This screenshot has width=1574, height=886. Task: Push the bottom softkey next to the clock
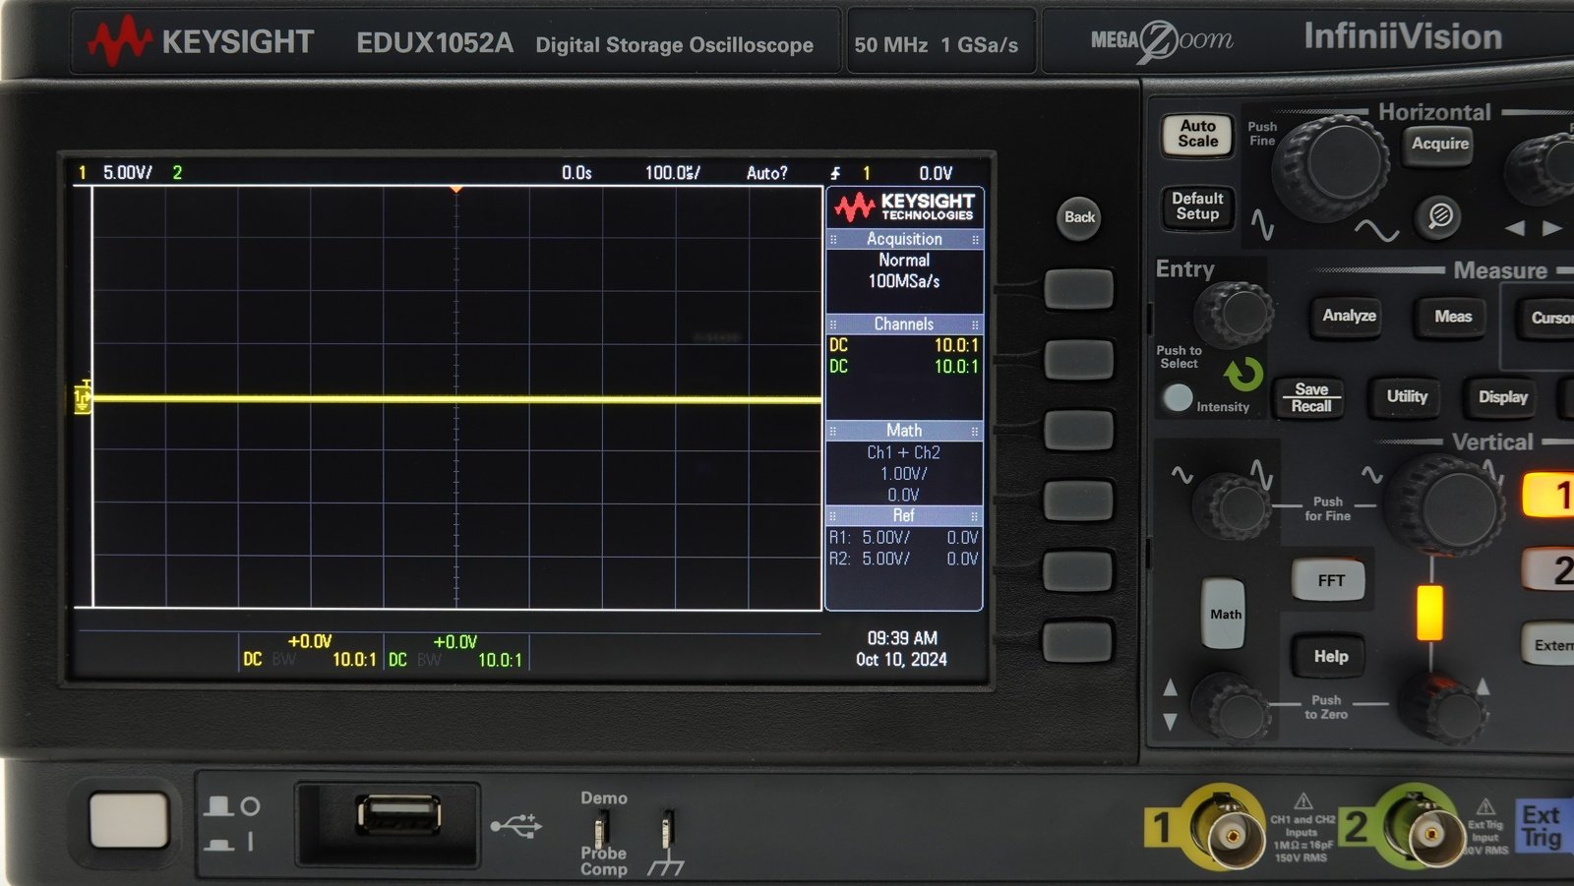point(1077,642)
